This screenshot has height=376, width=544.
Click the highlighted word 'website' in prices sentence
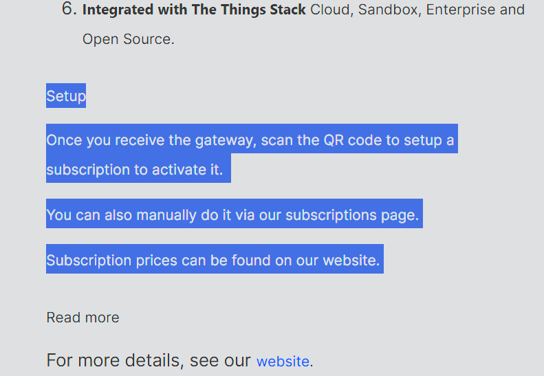click(x=351, y=260)
